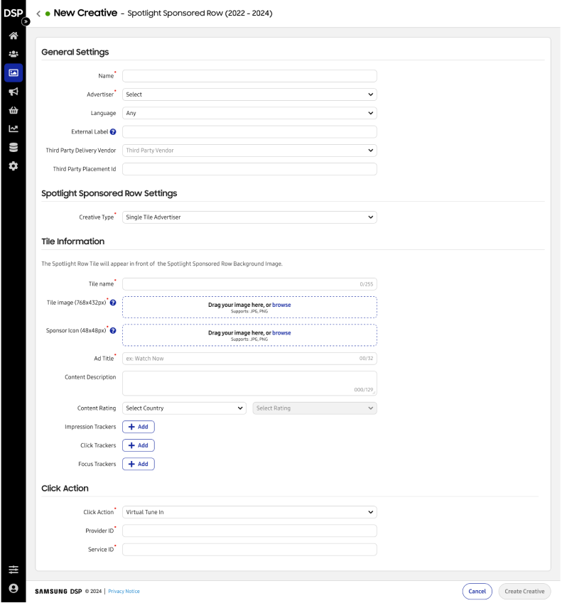Focus the External Label input field
562x603 pixels.
click(x=249, y=132)
